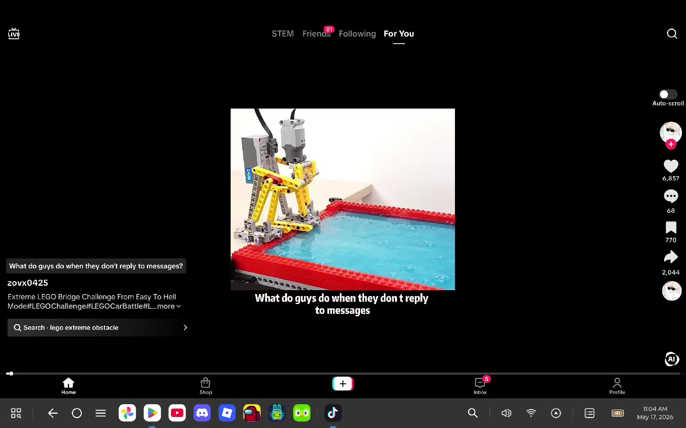Launch Roblox from taskbar
686x428 pixels.
227,413
